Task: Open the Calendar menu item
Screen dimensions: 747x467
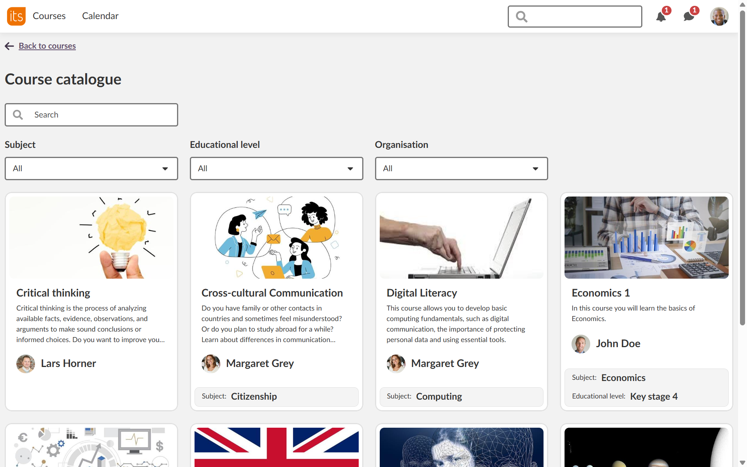Action: [100, 16]
